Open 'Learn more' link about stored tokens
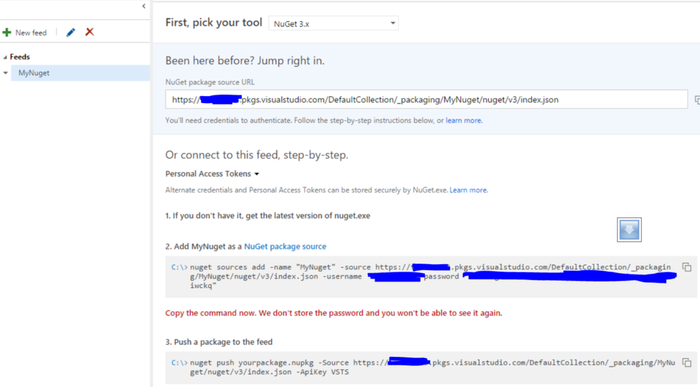This screenshot has width=700, height=387. point(468,190)
